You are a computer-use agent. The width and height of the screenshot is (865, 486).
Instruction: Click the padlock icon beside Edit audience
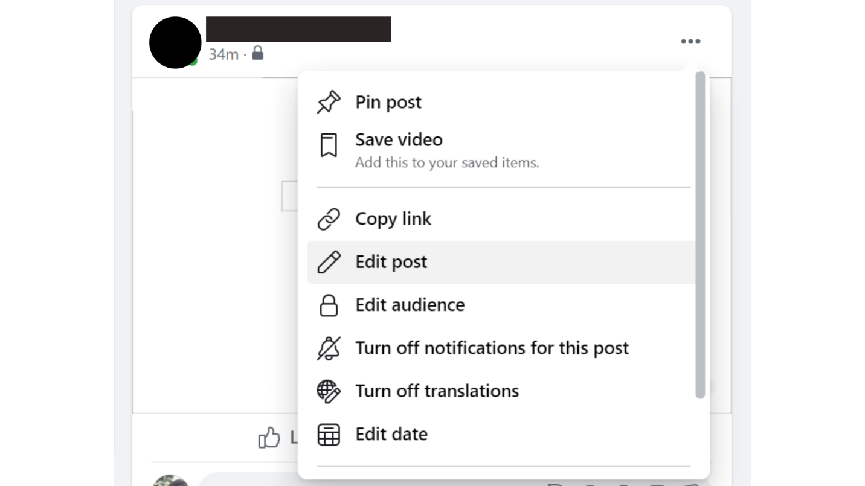(329, 305)
